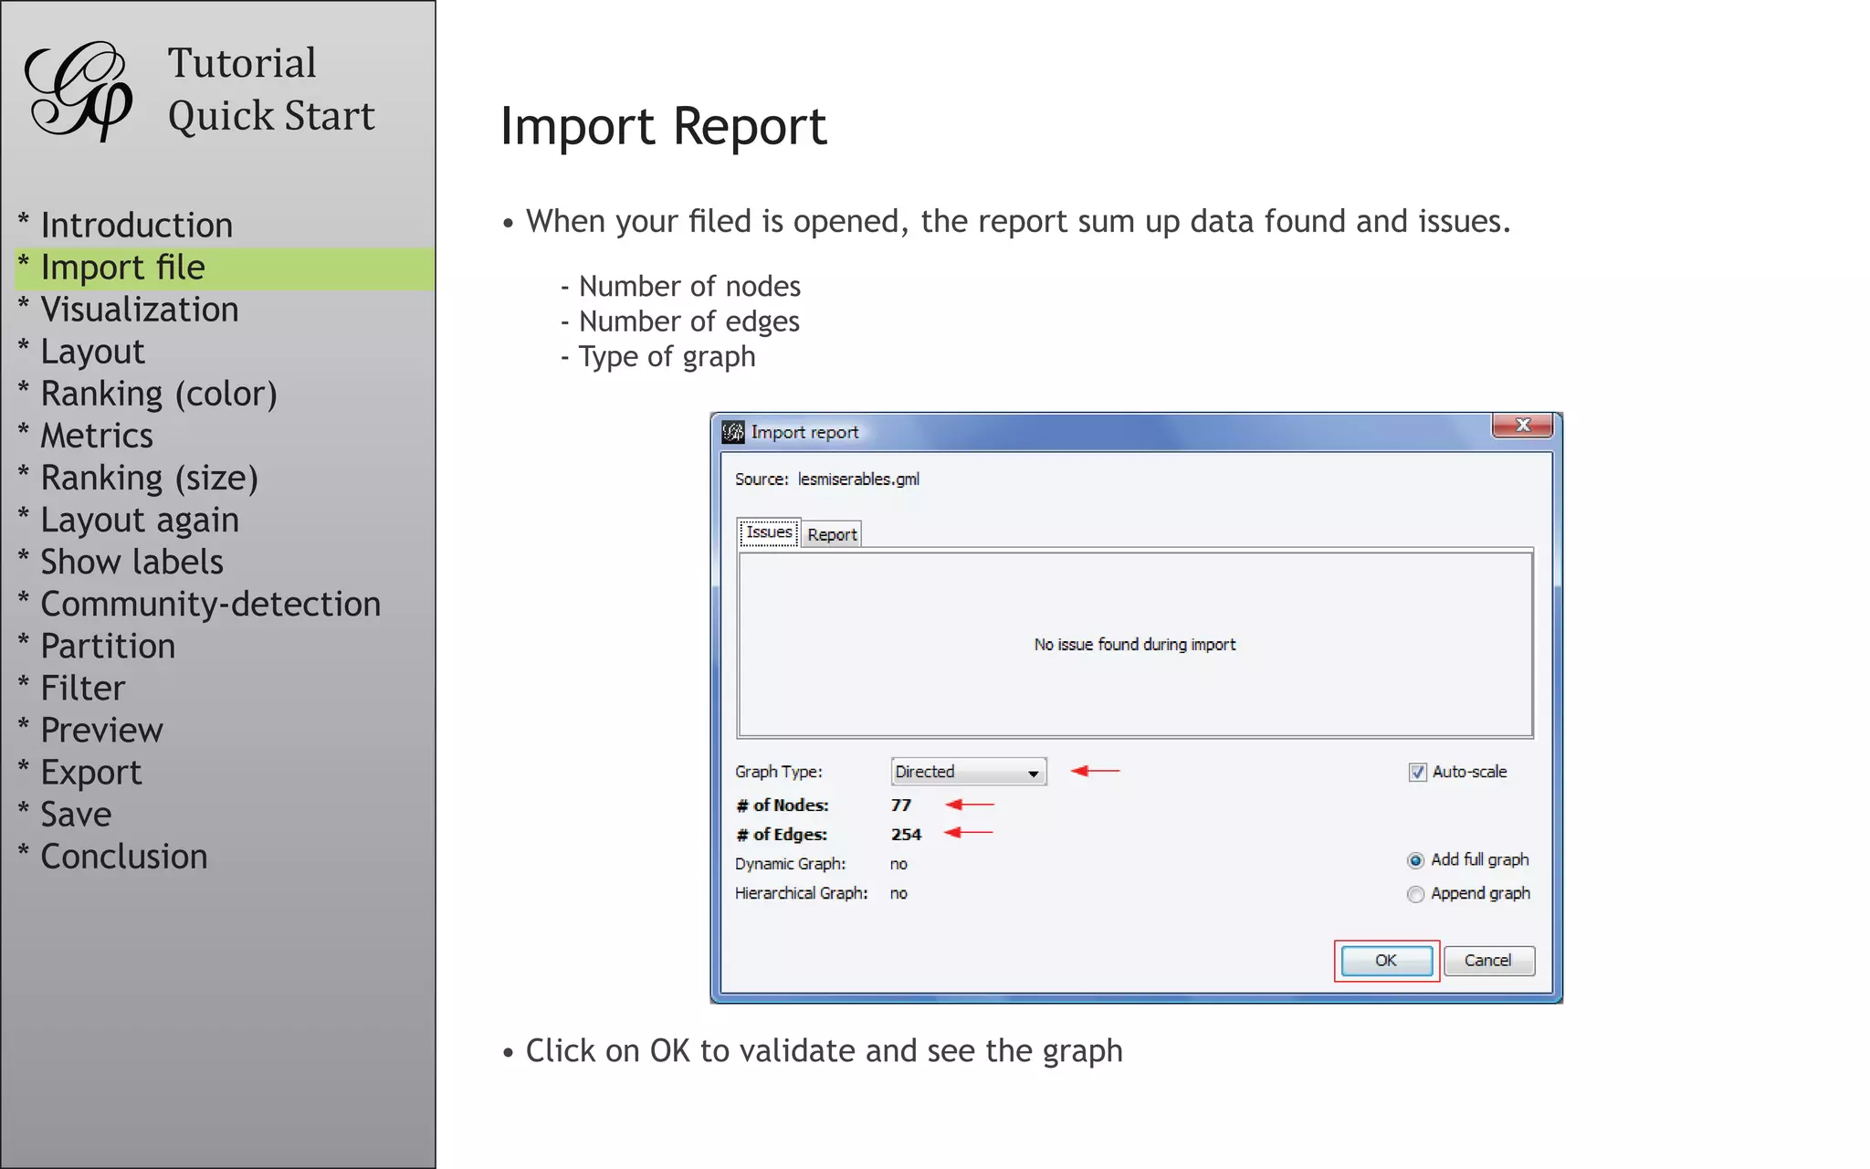This screenshot has height=1169, width=1870.
Task: Navigate to the Filter section
Action: (x=82, y=689)
